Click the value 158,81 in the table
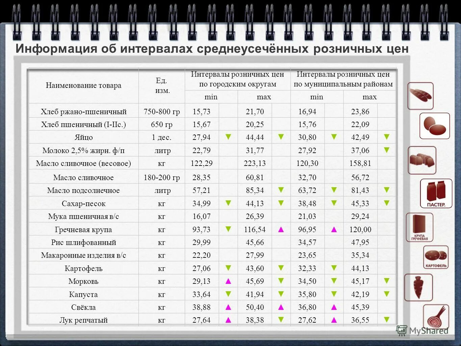This screenshot has height=346, width=461. [x=360, y=164]
